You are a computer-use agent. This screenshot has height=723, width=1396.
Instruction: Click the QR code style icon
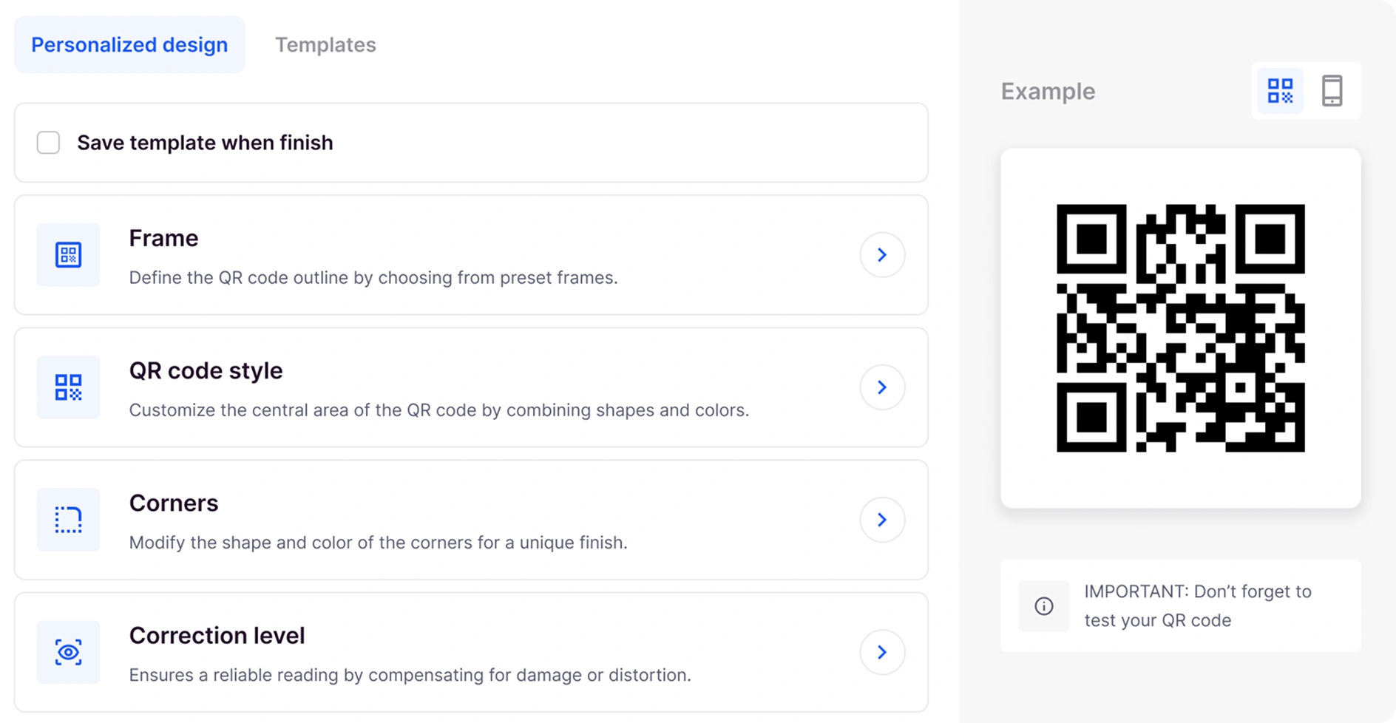(68, 387)
